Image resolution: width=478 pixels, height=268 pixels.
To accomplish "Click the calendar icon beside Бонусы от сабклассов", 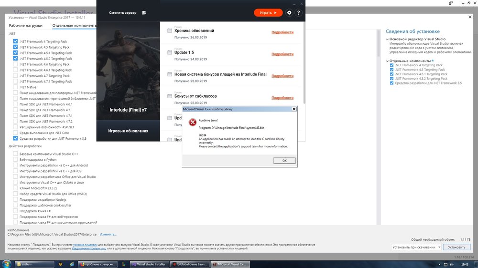I will coord(170,97).
